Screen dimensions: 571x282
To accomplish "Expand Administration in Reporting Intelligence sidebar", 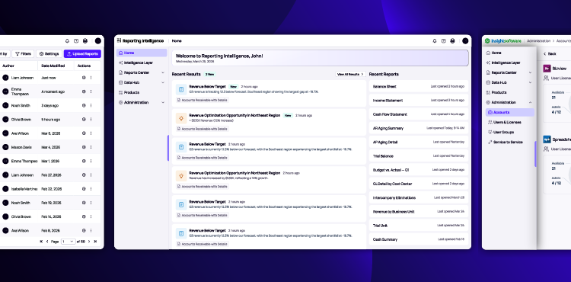I will coord(163,102).
